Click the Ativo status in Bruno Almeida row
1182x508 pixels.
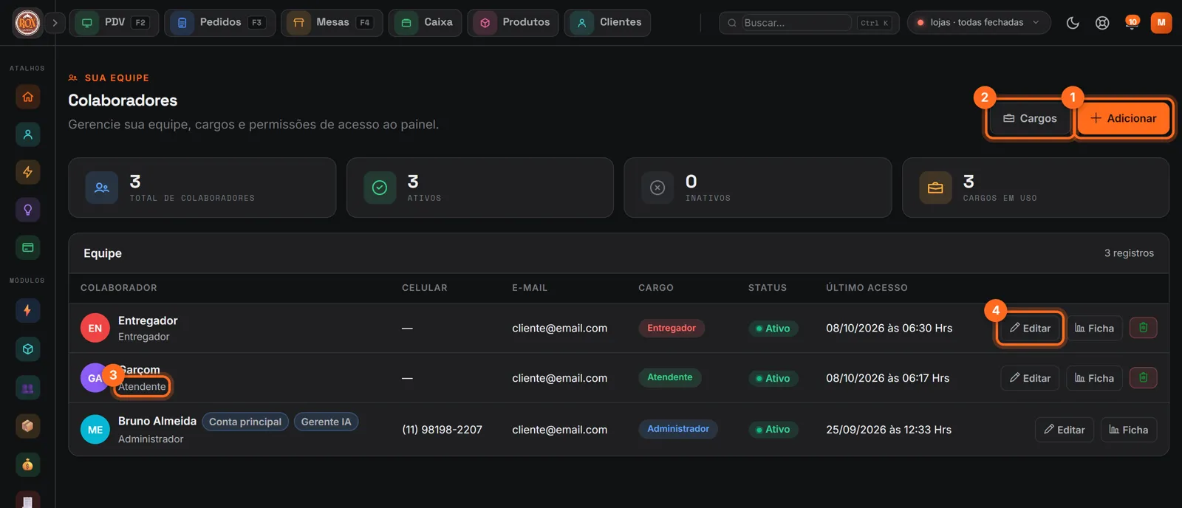pyautogui.click(x=773, y=429)
